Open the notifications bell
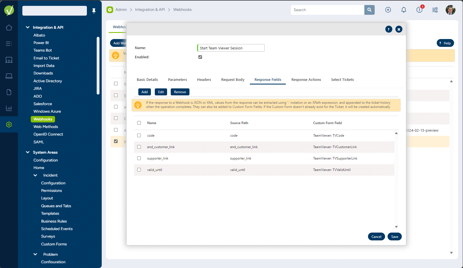The image size is (463, 268). tap(404, 10)
